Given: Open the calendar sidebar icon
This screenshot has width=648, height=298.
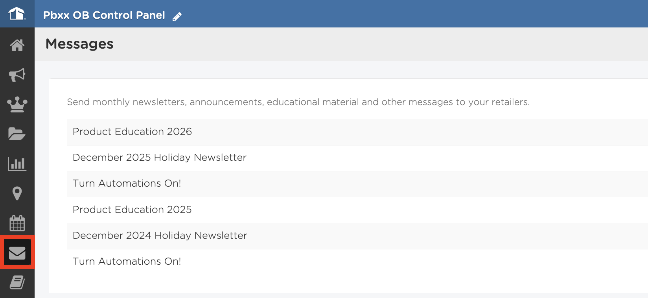Looking at the screenshot, I should pos(17,223).
